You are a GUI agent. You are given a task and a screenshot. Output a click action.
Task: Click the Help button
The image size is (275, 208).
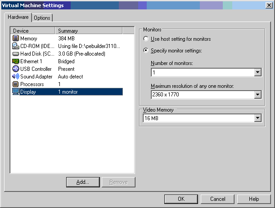click(254, 199)
